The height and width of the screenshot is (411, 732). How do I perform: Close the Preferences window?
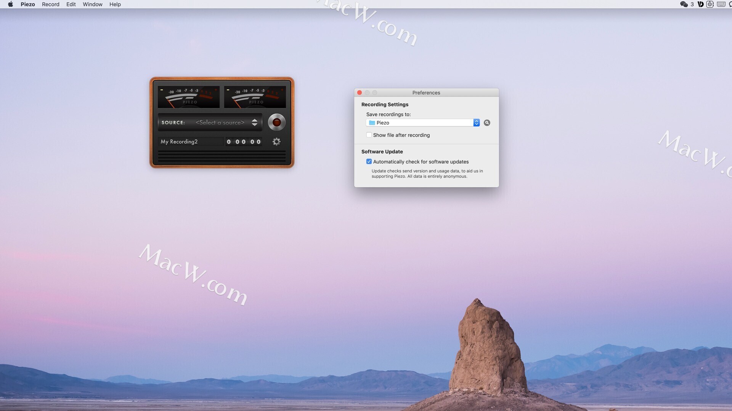pos(359,92)
